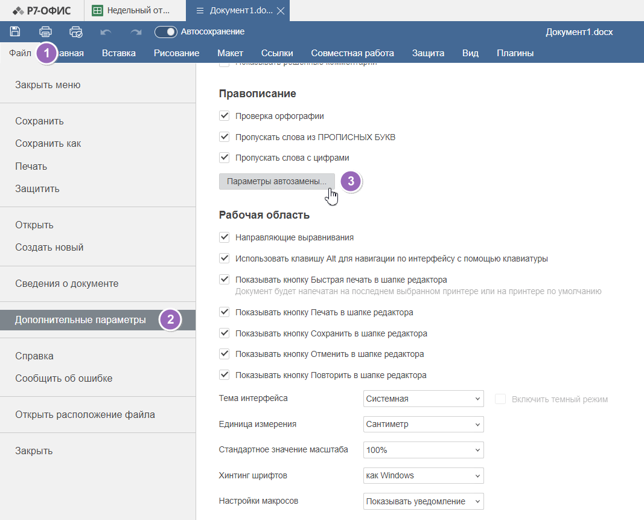
Task: Close the Документ1.docx tab with X
Action: click(281, 11)
